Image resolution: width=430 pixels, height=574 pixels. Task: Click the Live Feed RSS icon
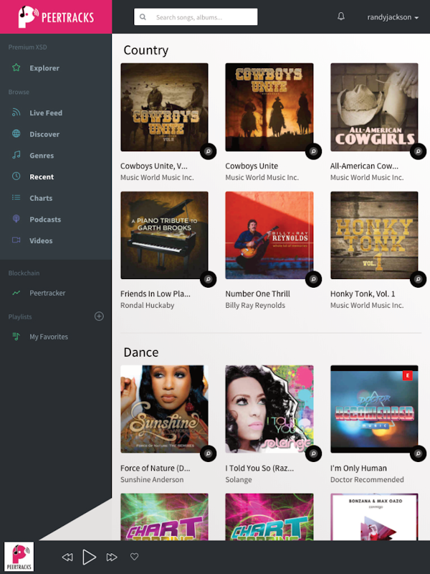click(x=16, y=113)
